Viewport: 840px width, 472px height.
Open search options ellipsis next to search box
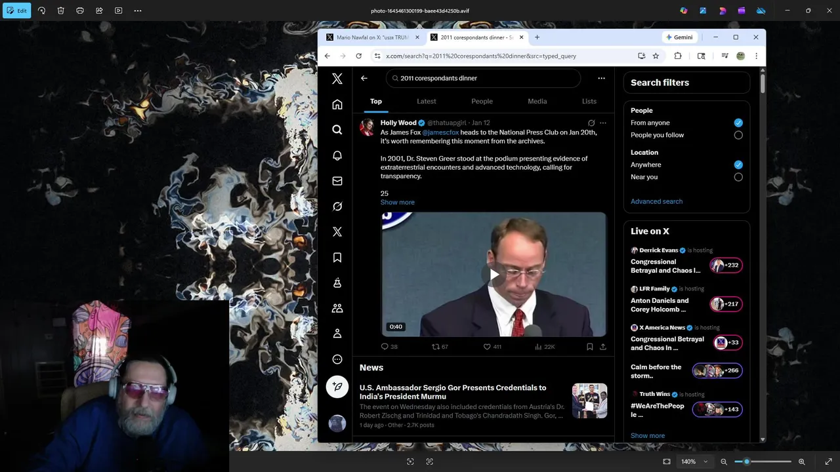[x=601, y=78]
